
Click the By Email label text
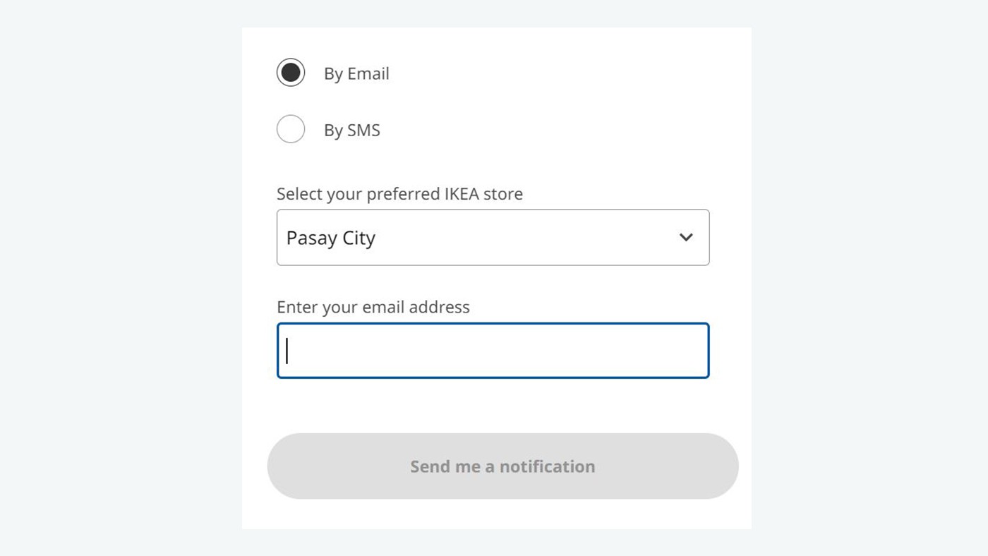(x=356, y=73)
